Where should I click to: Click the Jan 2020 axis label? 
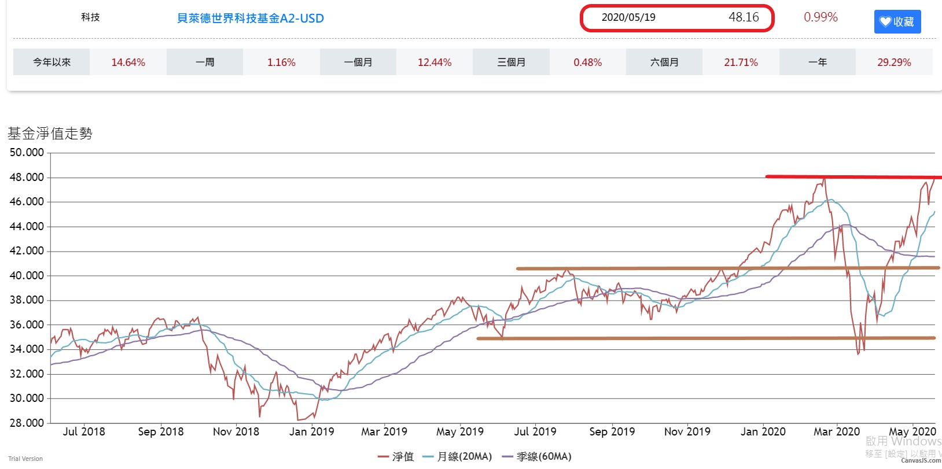click(x=763, y=431)
